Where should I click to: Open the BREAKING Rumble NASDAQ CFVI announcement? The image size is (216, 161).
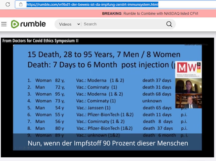click(x=150, y=13)
